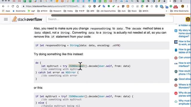Open the orange RSS feed extension

(128, 6)
